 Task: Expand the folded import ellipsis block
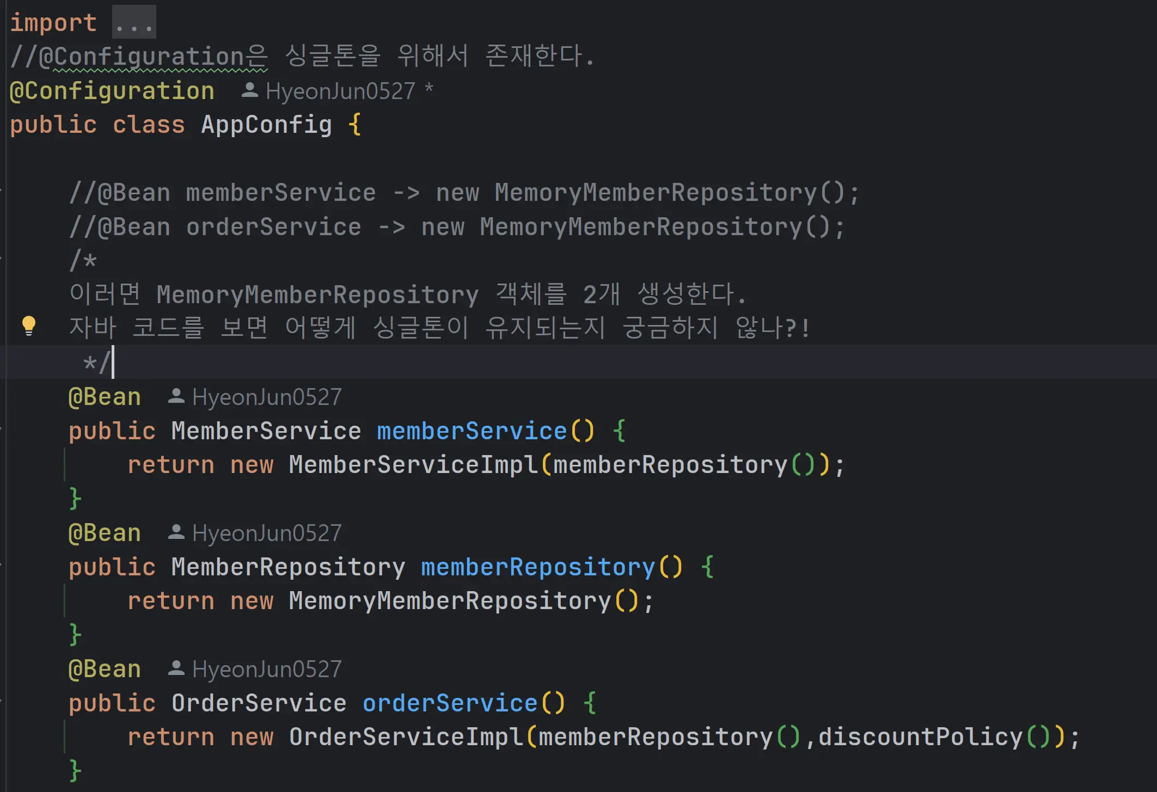(x=134, y=22)
